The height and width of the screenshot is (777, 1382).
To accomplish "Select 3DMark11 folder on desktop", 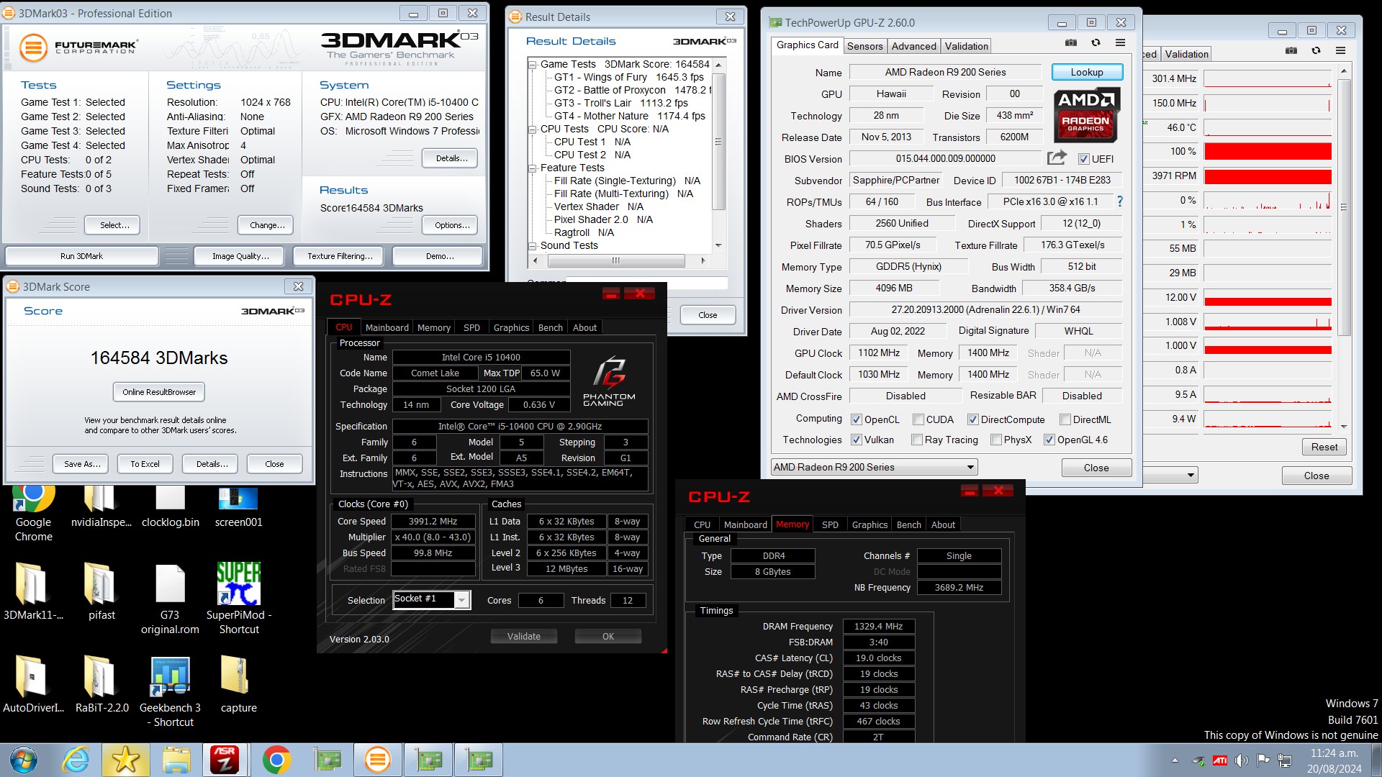I will pos(33,591).
